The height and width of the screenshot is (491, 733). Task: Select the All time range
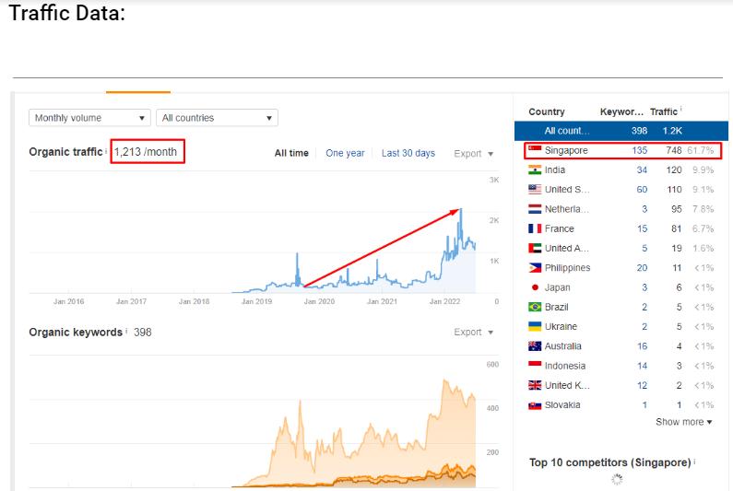pyautogui.click(x=291, y=153)
